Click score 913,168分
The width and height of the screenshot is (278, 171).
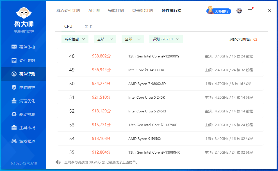[101, 138]
